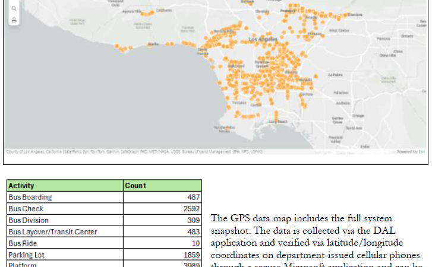Viewport: 432px width, 267px height.
Task: Click the Bus Ride activity cell
Action: 65,243
